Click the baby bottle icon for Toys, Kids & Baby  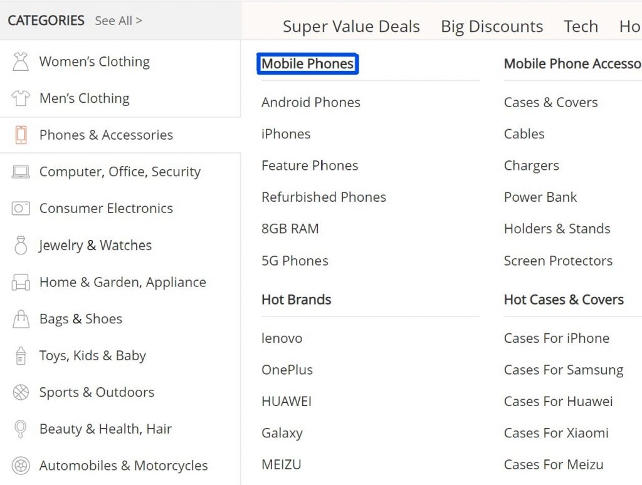click(21, 355)
